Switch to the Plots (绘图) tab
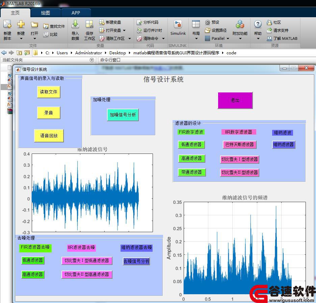 (x=46, y=13)
